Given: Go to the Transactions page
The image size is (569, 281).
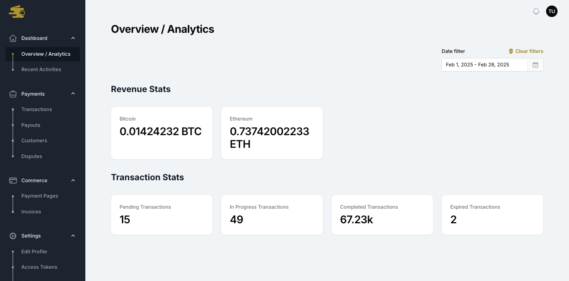Looking at the screenshot, I should click(x=37, y=109).
